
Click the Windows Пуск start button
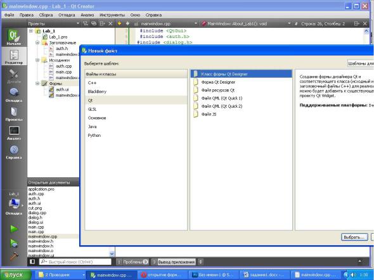pos(16,275)
